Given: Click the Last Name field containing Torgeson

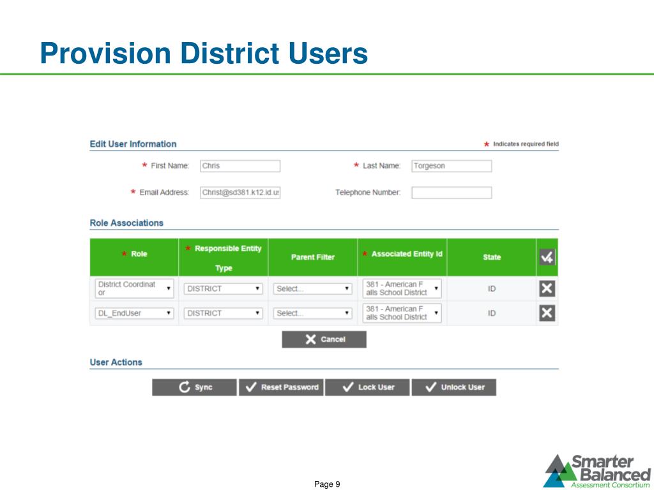Looking at the screenshot, I should [452, 166].
